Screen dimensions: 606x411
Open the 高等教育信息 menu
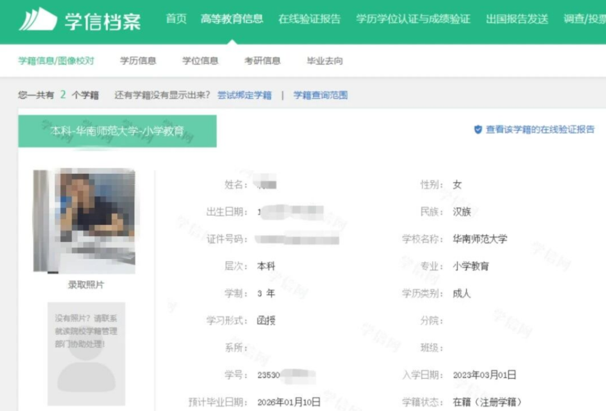(232, 19)
